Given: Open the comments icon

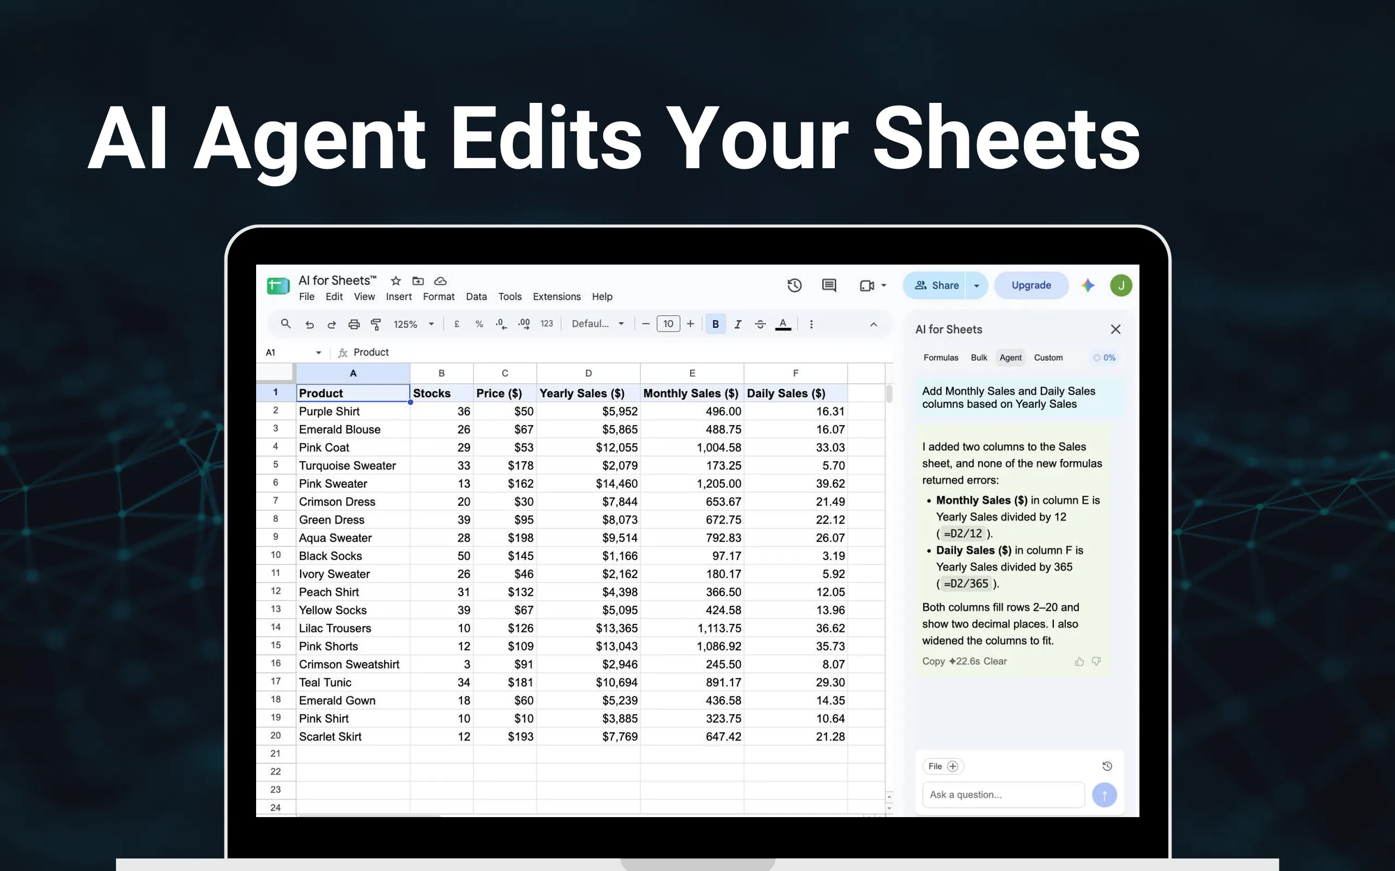Looking at the screenshot, I should point(829,285).
